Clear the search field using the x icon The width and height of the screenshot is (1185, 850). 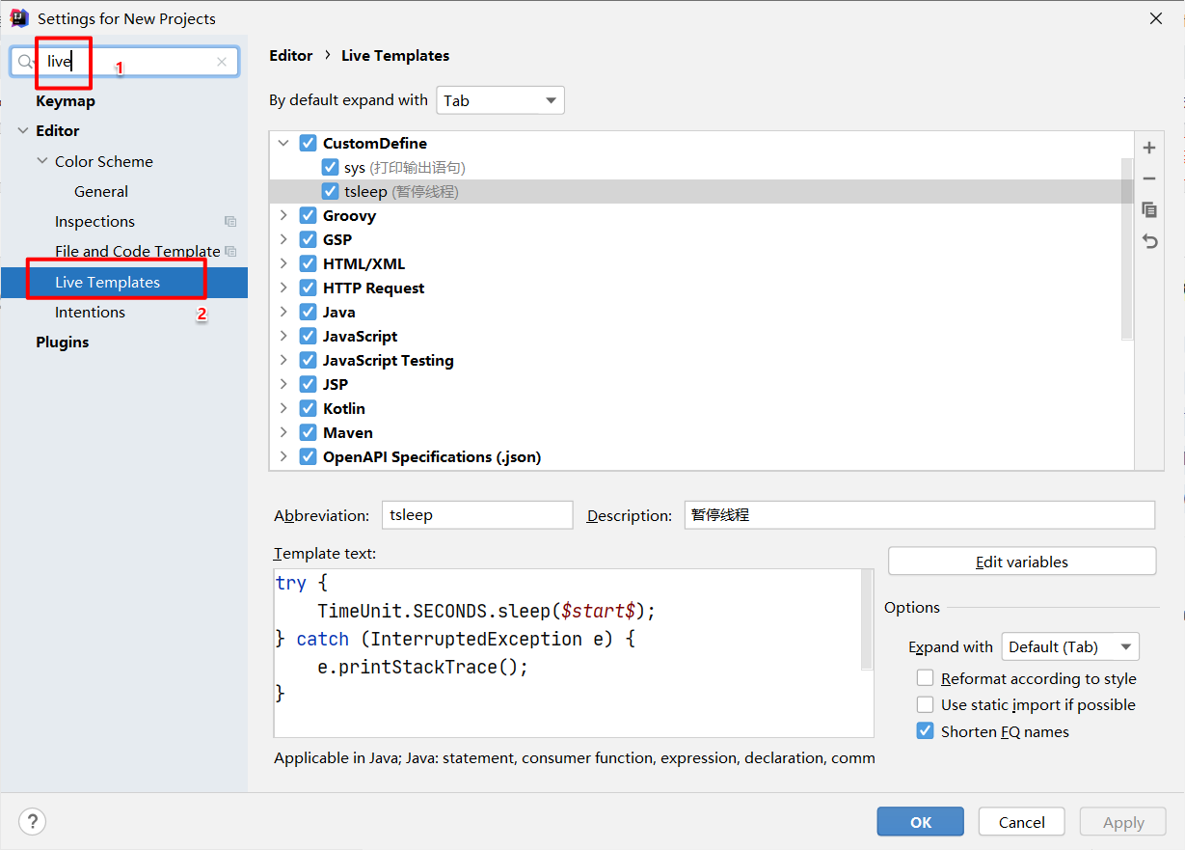tap(222, 62)
